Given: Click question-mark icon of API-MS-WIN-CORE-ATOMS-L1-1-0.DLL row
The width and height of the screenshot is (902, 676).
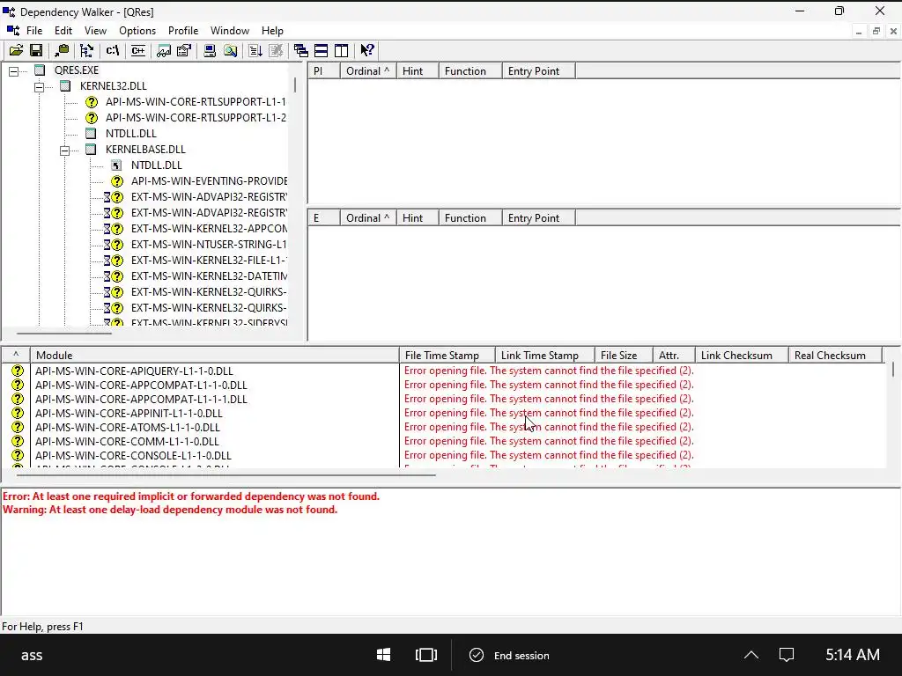Looking at the screenshot, I should pos(18,427).
